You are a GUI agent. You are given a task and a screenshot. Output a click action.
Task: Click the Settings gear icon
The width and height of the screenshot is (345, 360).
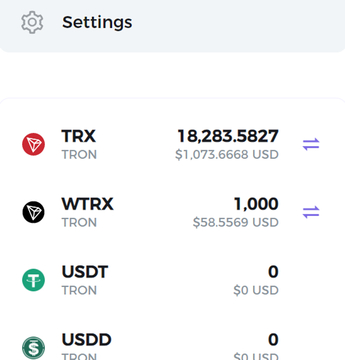click(x=32, y=22)
